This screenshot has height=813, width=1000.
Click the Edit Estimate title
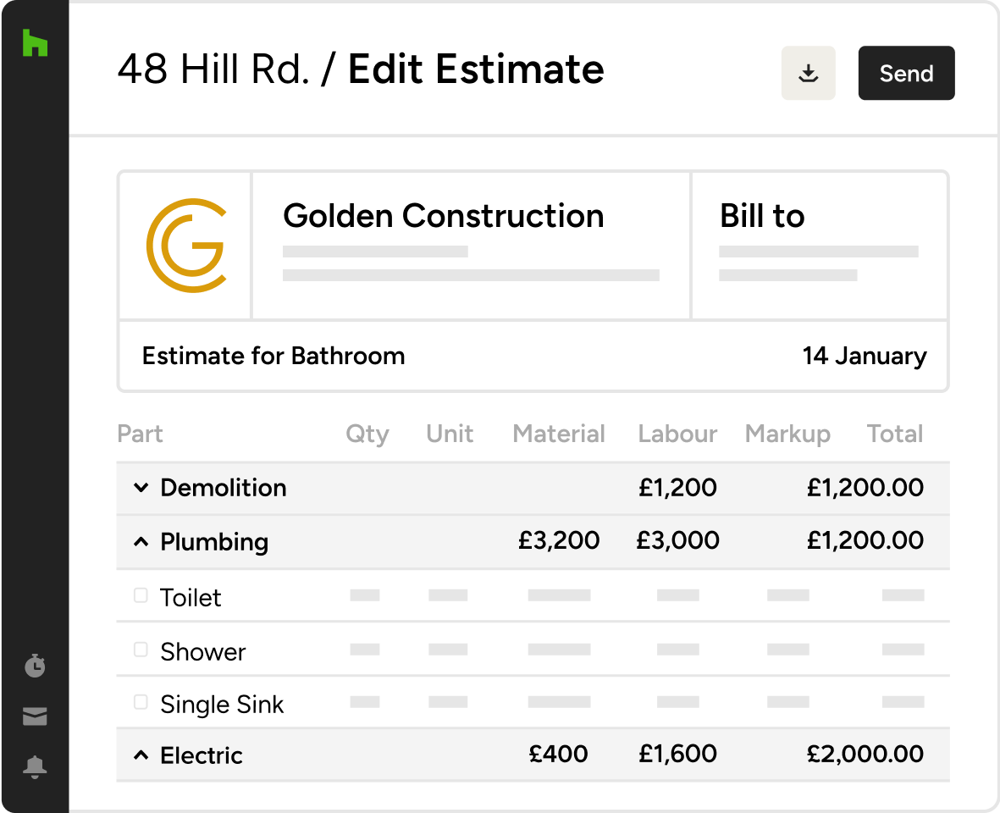(475, 69)
